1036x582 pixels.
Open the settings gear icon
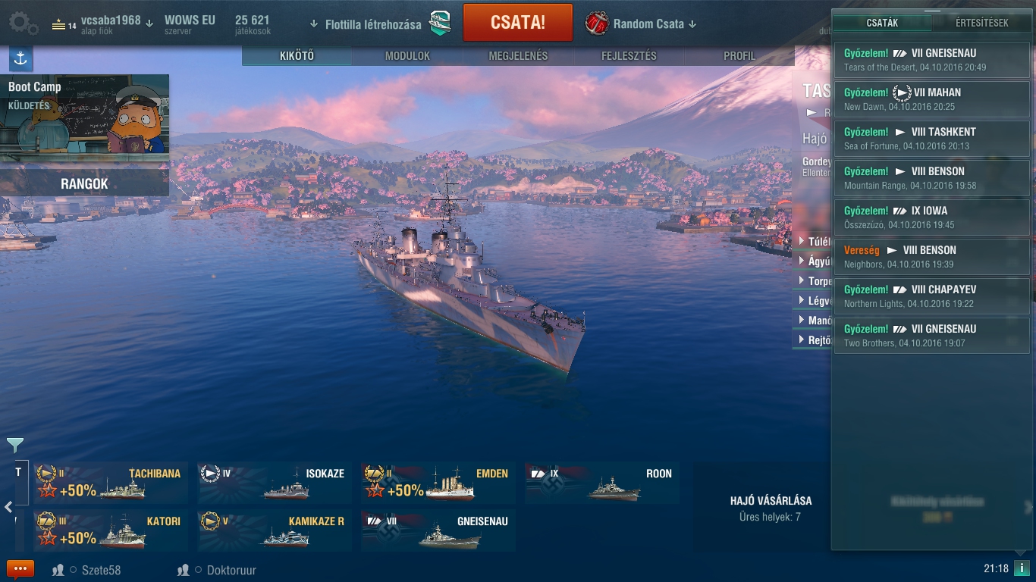tap(23, 23)
